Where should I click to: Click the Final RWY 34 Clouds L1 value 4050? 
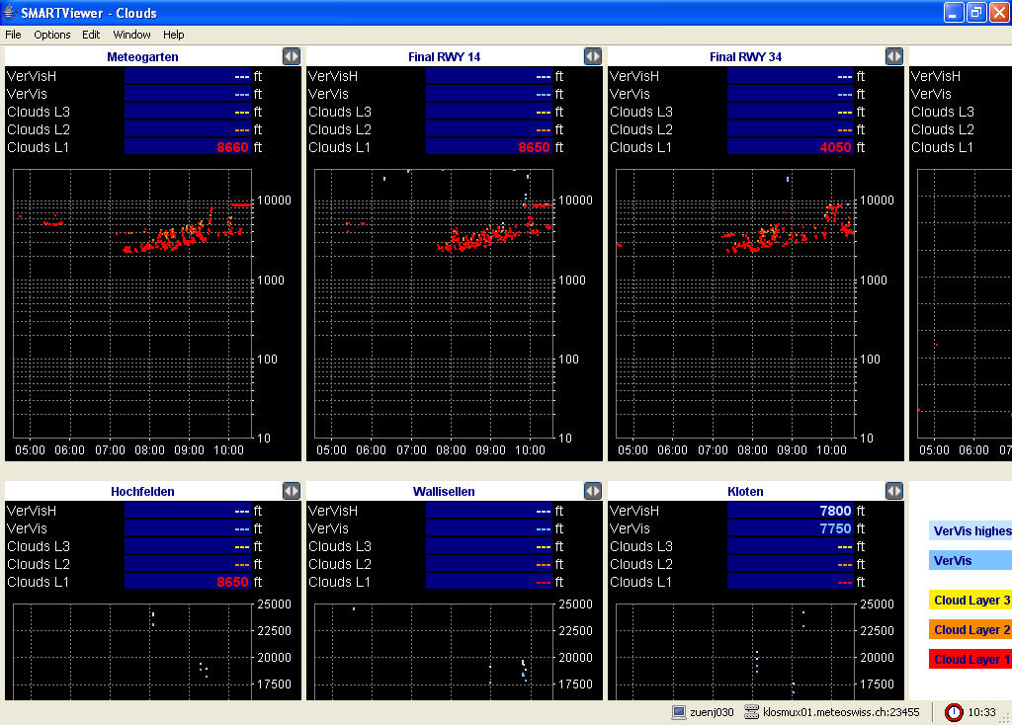(x=789, y=147)
